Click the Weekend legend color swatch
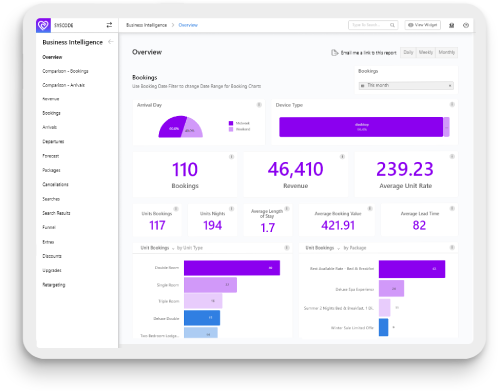 pos(231,129)
